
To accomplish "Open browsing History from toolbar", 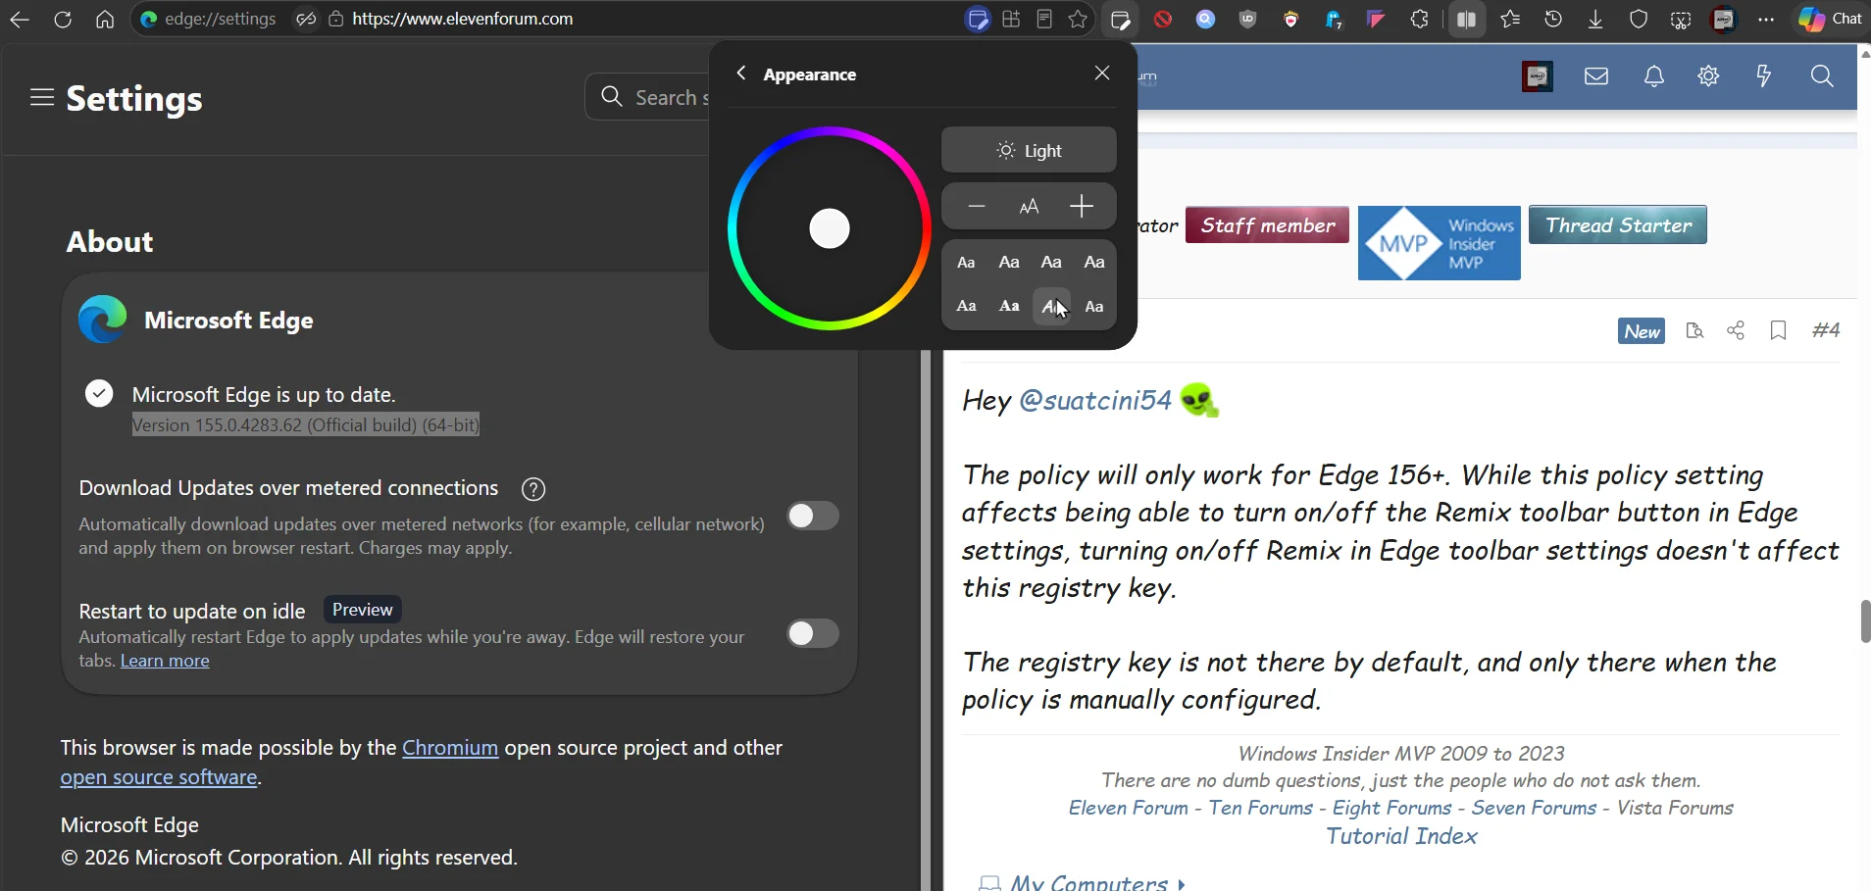I will tap(1553, 19).
